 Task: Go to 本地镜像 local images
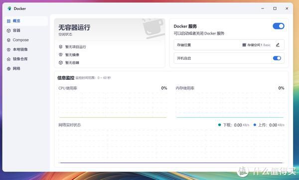(x=26, y=49)
